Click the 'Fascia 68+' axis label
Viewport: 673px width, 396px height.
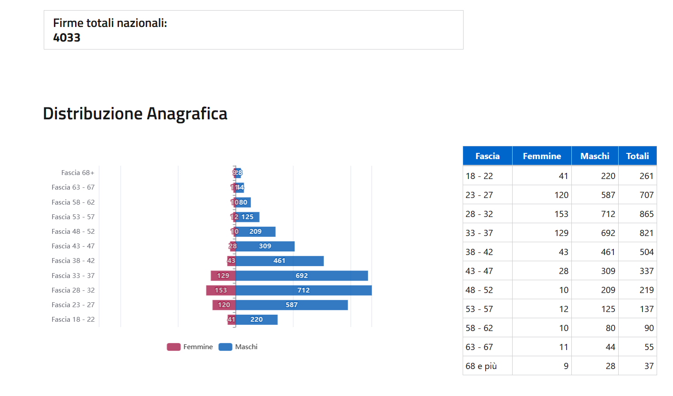78,173
